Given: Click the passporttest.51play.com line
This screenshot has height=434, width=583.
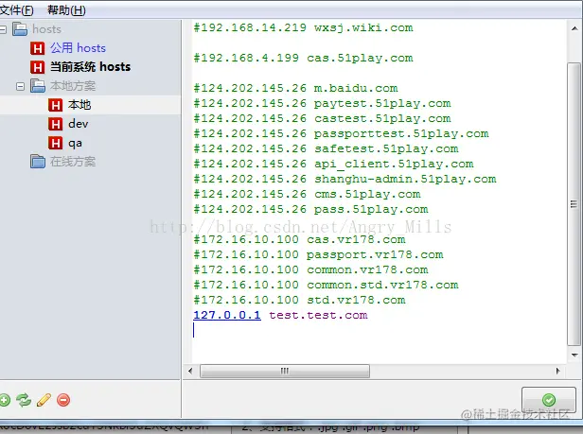Looking at the screenshot, I should point(342,133).
